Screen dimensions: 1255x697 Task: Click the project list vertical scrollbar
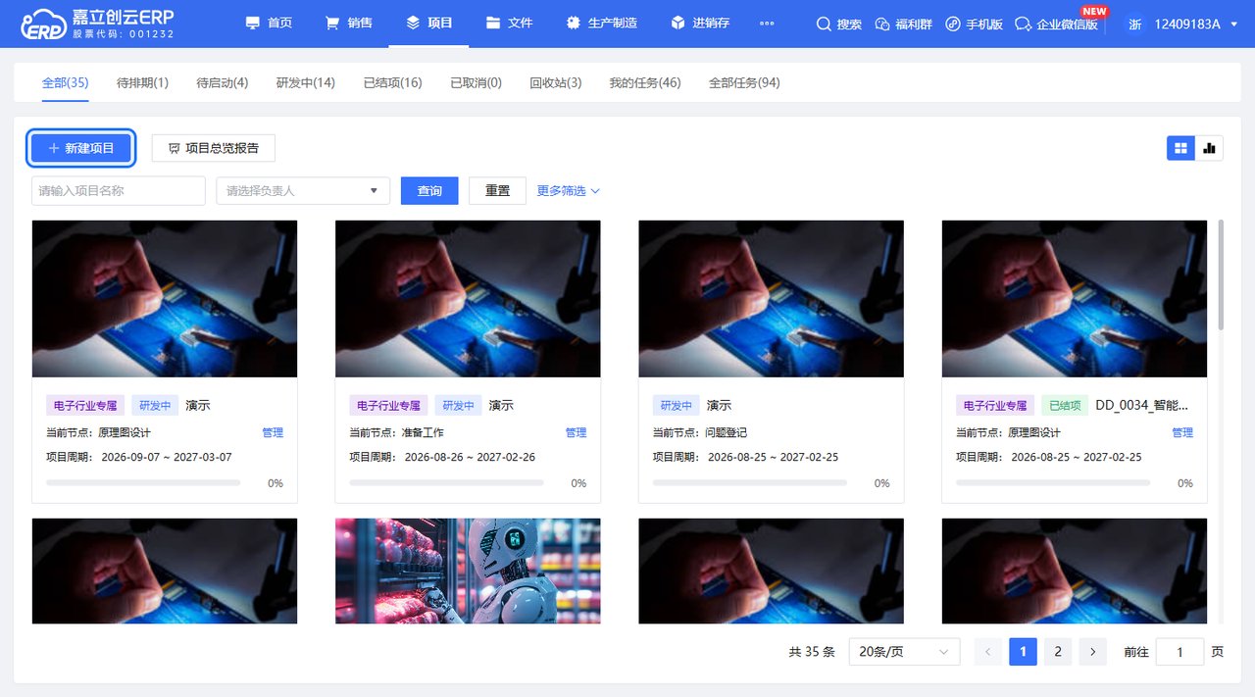point(1221,274)
